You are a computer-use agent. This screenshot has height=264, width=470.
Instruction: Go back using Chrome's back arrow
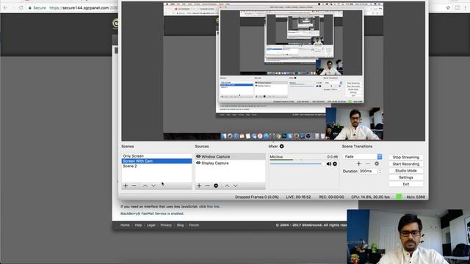(5, 8)
